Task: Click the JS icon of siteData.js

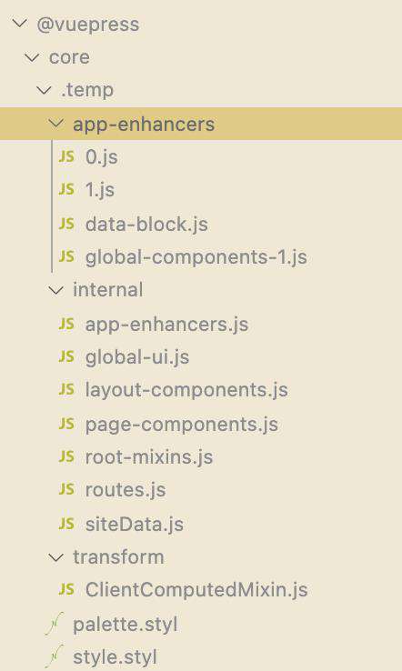Action: coord(66,523)
